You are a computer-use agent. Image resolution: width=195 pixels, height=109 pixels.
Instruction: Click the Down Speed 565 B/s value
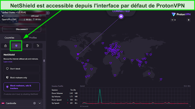[x=73, y=100]
